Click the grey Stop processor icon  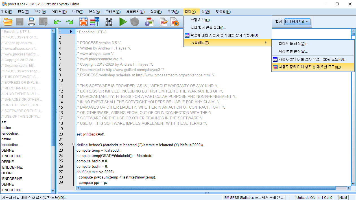(x=134, y=22)
